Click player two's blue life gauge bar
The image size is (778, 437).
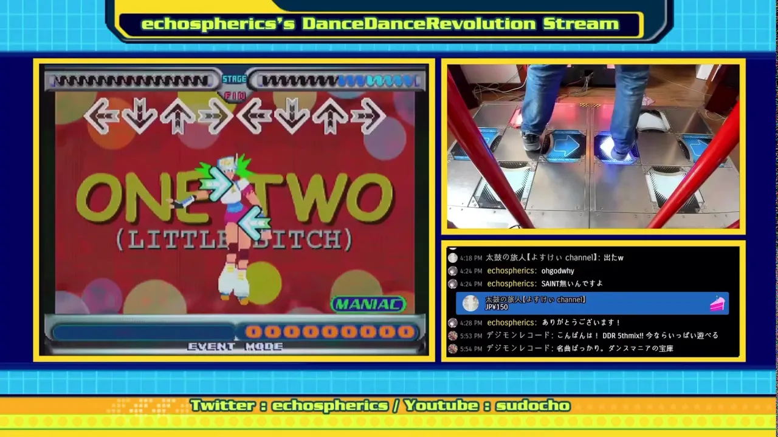pos(338,81)
